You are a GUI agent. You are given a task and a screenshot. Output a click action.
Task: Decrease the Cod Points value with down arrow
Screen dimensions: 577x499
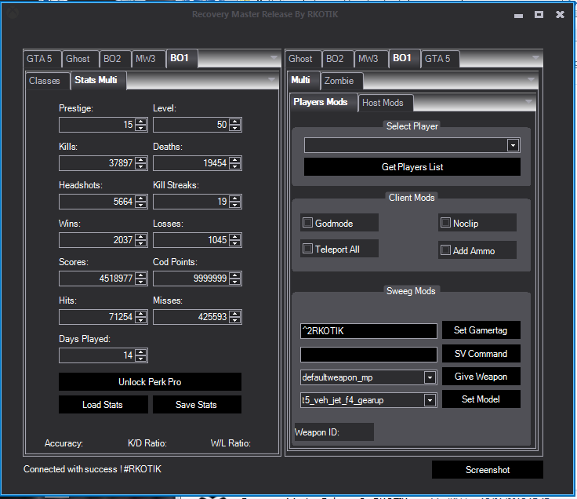click(234, 282)
